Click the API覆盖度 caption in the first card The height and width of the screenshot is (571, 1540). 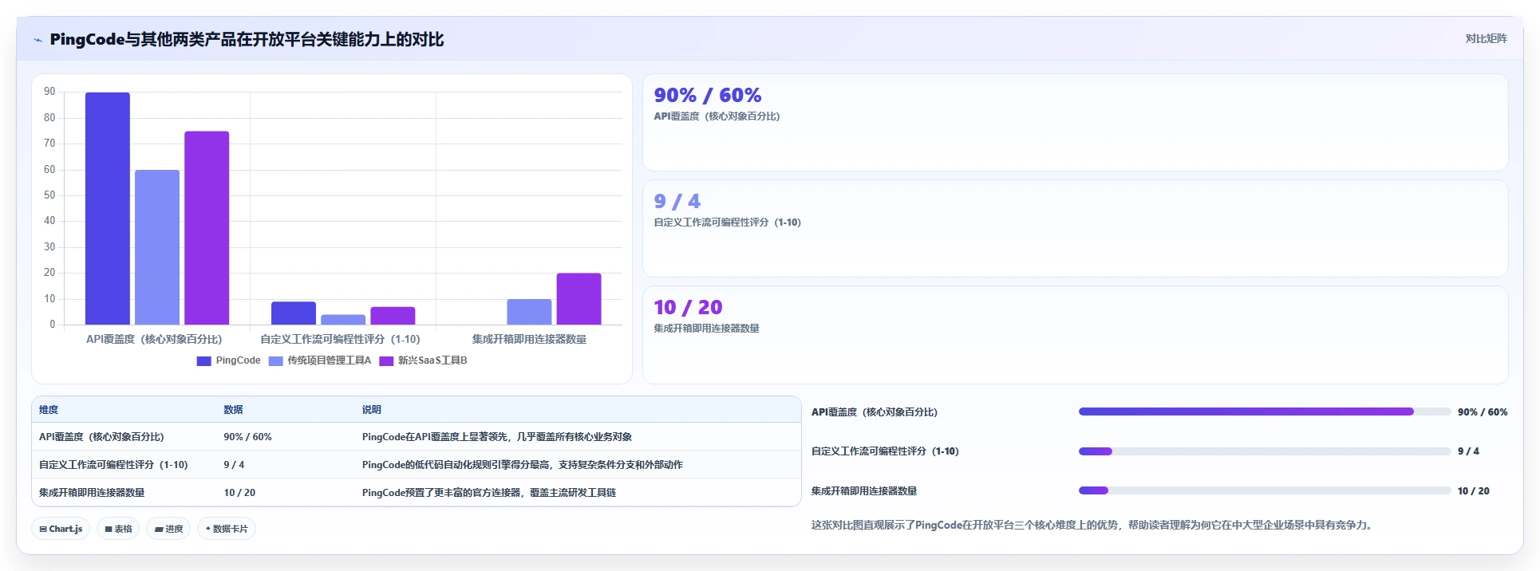[x=717, y=116]
